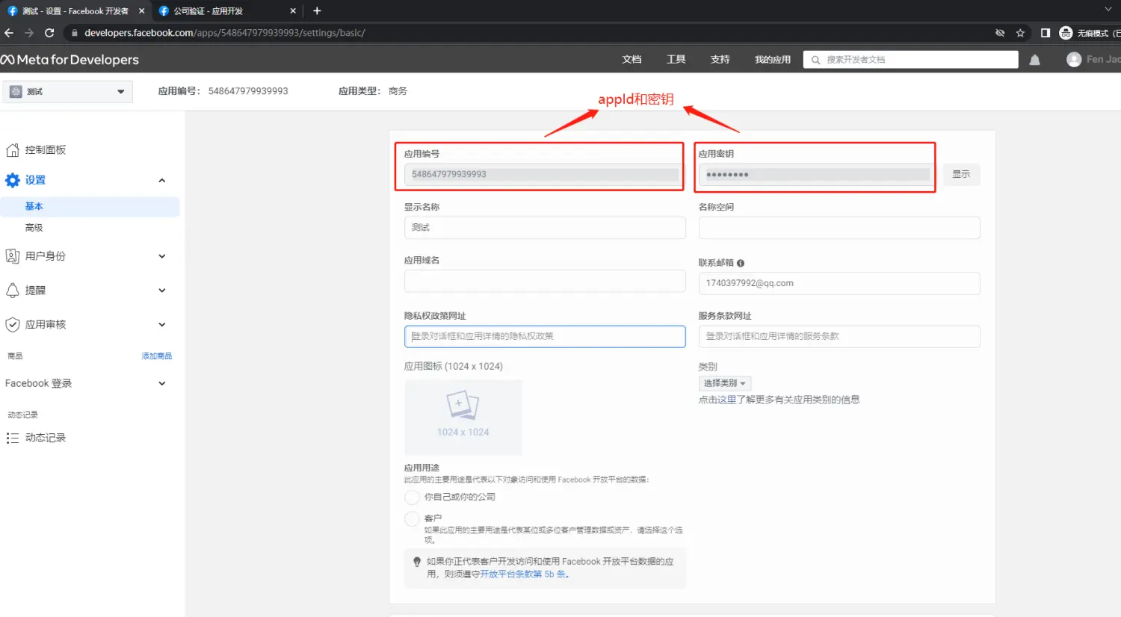The height and width of the screenshot is (617, 1121).
Task: Click the 联系邮箱 input field
Action: pyautogui.click(x=839, y=283)
